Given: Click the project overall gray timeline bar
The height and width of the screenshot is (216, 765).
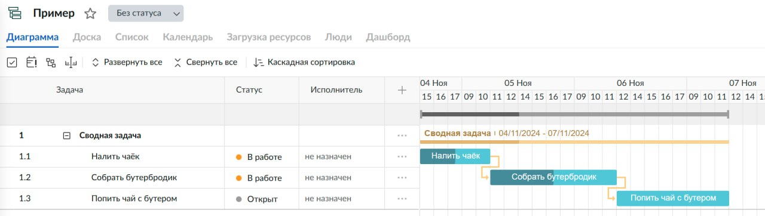Looking at the screenshot, I should coord(574,114).
